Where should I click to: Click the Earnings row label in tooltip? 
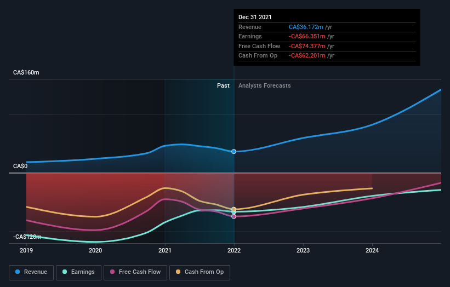click(250, 36)
